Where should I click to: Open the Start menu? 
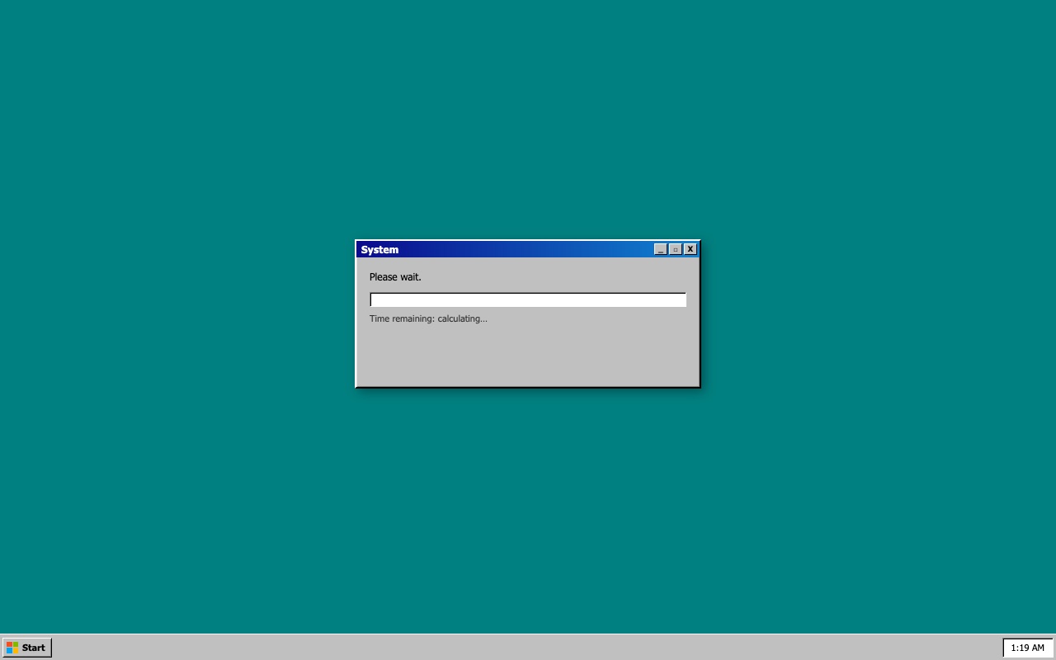[27, 648]
